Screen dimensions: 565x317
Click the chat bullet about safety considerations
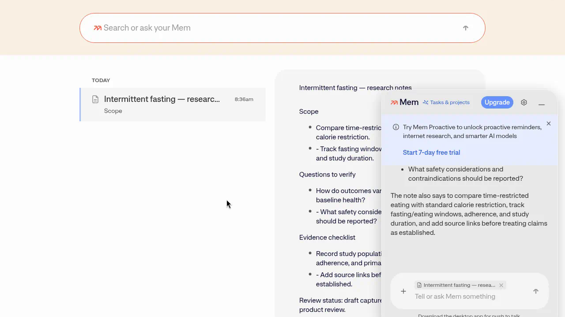tap(466, 174)
